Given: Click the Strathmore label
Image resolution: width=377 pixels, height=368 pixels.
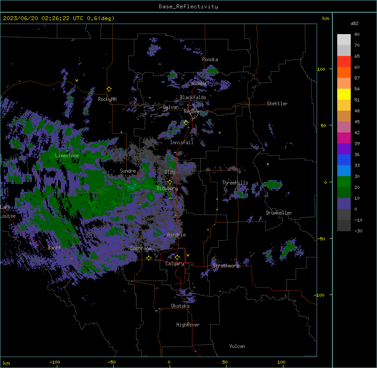Looking at the screenshot, I should click(226, 266).
